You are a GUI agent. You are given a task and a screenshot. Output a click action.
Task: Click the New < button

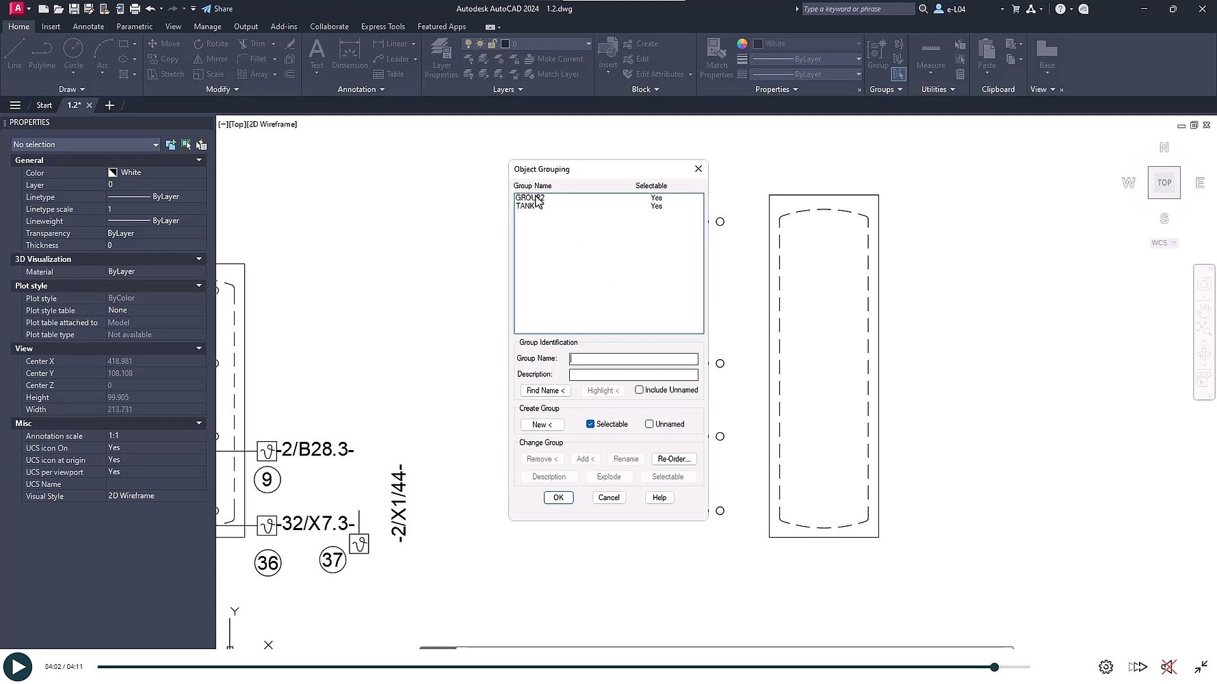pos(542,425)
